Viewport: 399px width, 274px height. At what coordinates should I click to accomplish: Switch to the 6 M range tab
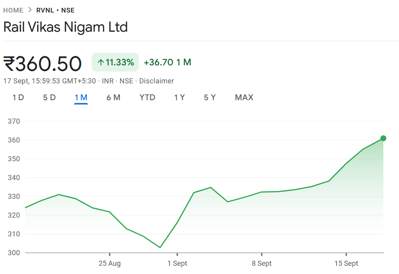[x=113, y=97]
